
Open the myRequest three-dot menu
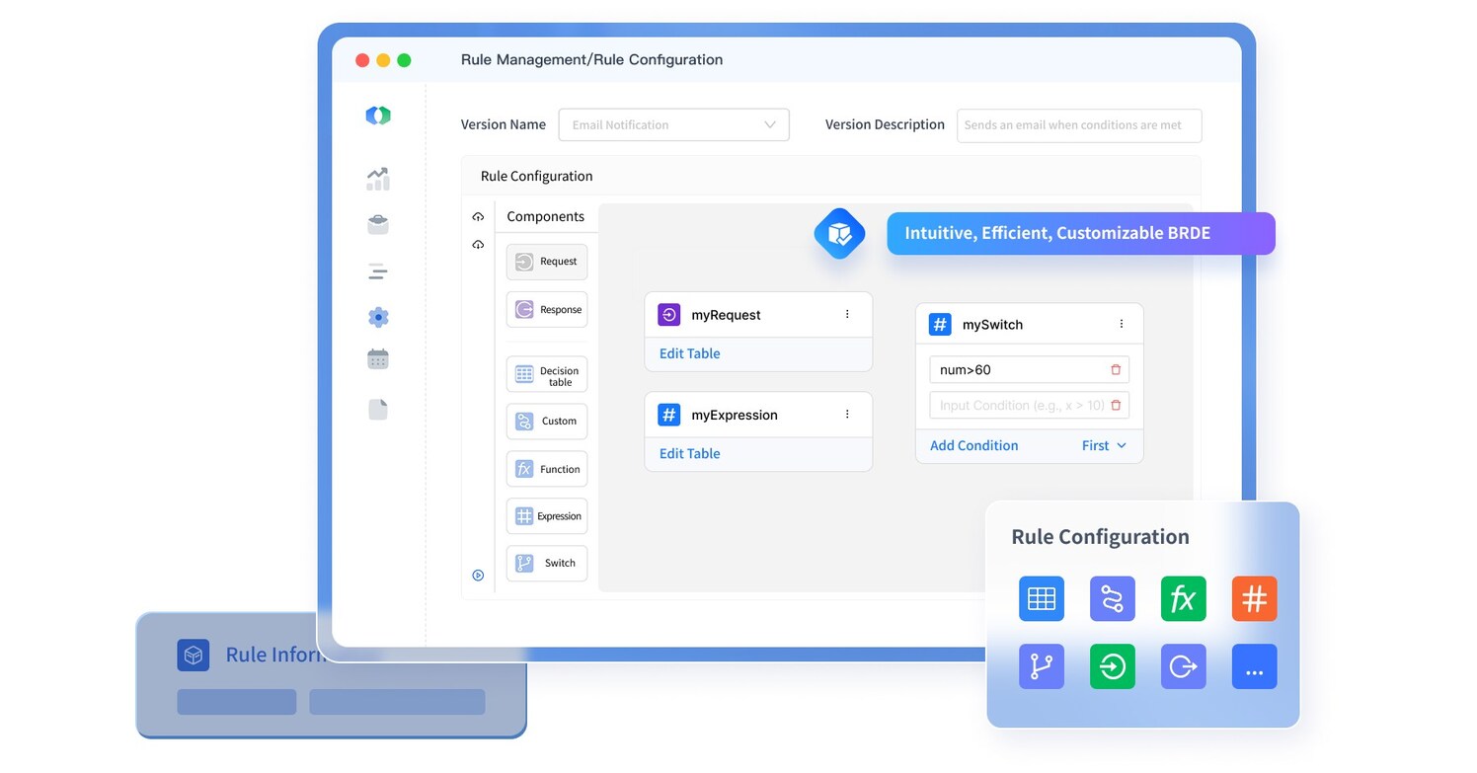pos(846,314)
